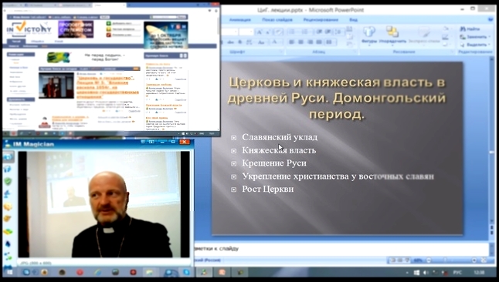Click the shape outline icon in Рисование group
This screenshot has height=282, width=499.
pyautogui.click(x=446, y=37)
